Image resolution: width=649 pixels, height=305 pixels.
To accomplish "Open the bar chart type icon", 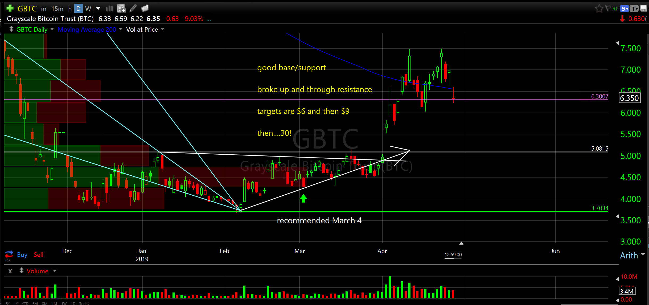I will point(109,9).
